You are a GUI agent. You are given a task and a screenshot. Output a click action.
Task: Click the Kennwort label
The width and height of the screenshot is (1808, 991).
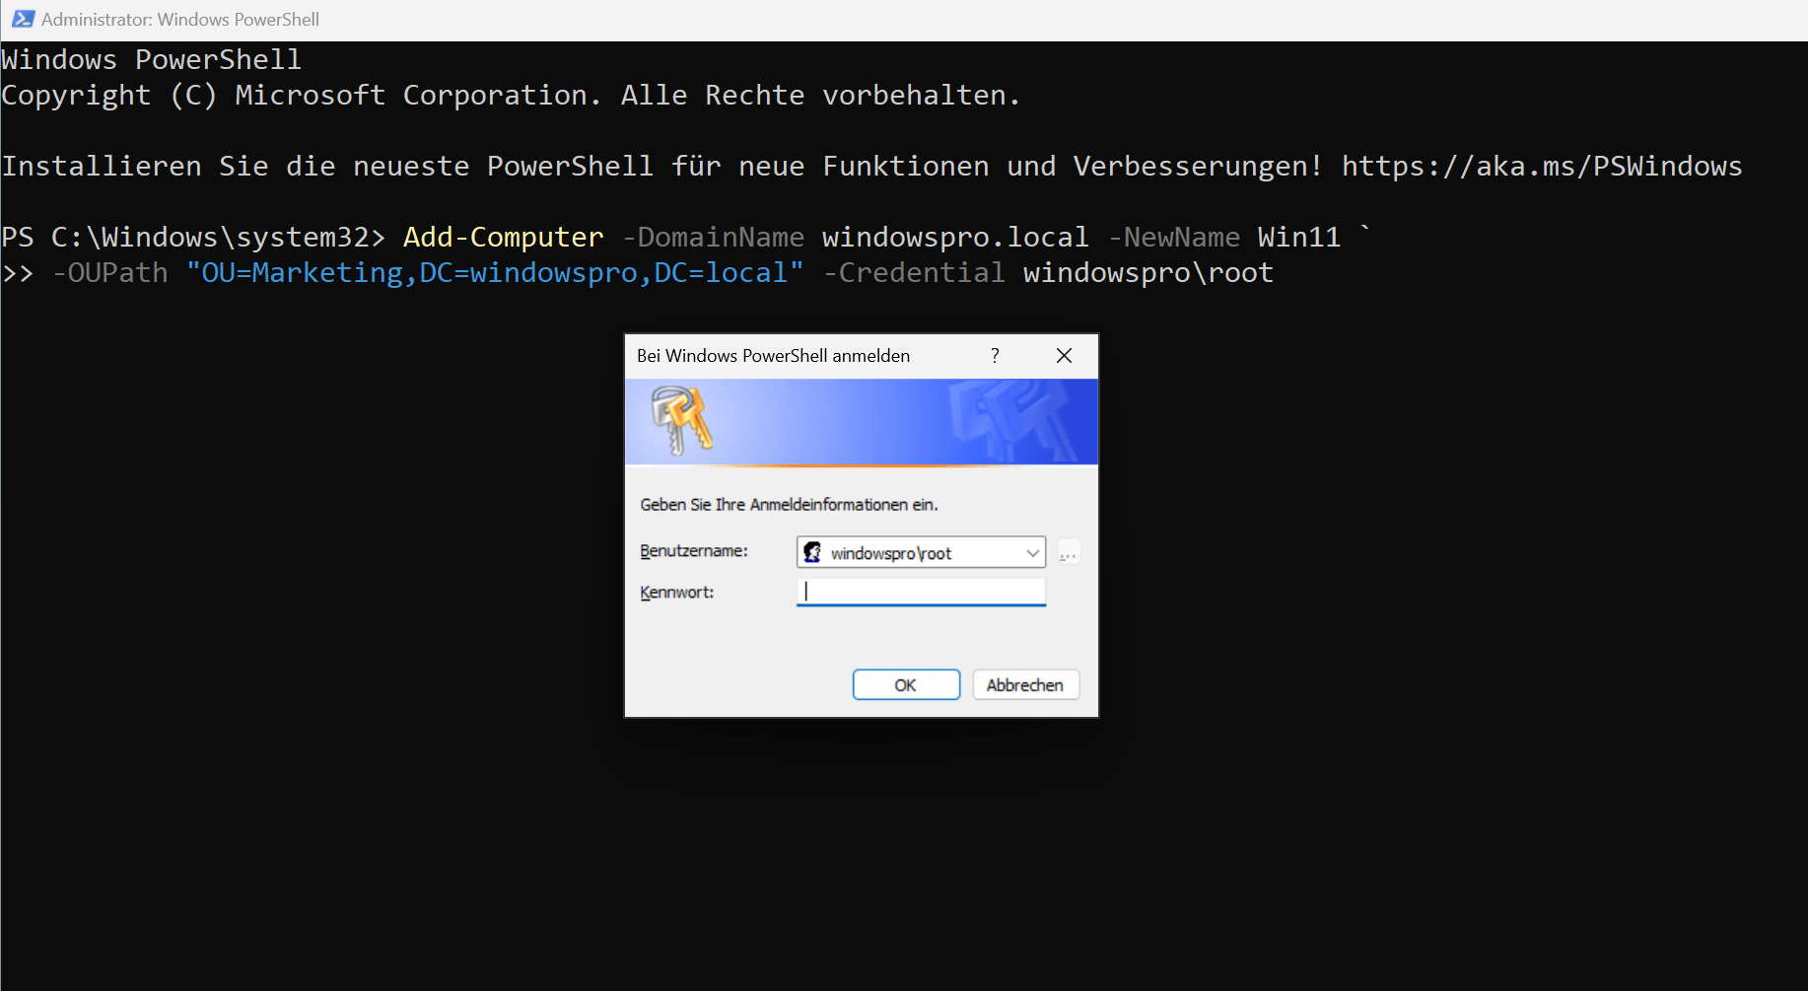[676, 592]
